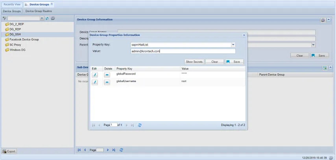Click the Device Group Name input field
336x160 pixels.
[x=216, y=32]
